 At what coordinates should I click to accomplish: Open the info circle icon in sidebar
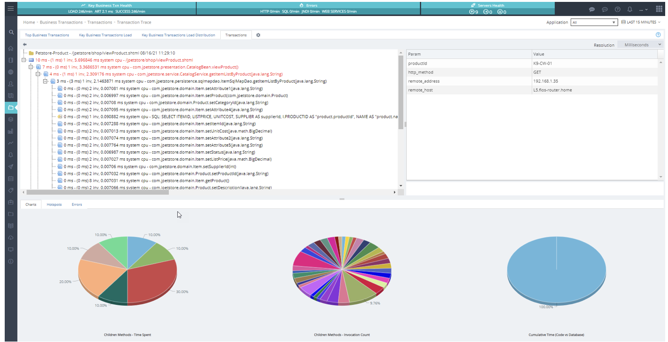click(x=11, y=261)
